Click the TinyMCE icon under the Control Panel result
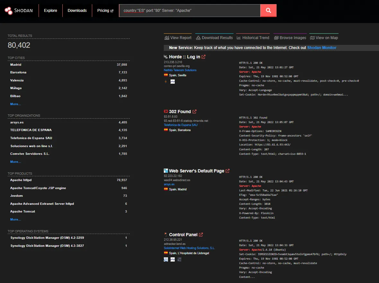Viewport: 379px width, 283px height. coord(179,259)
